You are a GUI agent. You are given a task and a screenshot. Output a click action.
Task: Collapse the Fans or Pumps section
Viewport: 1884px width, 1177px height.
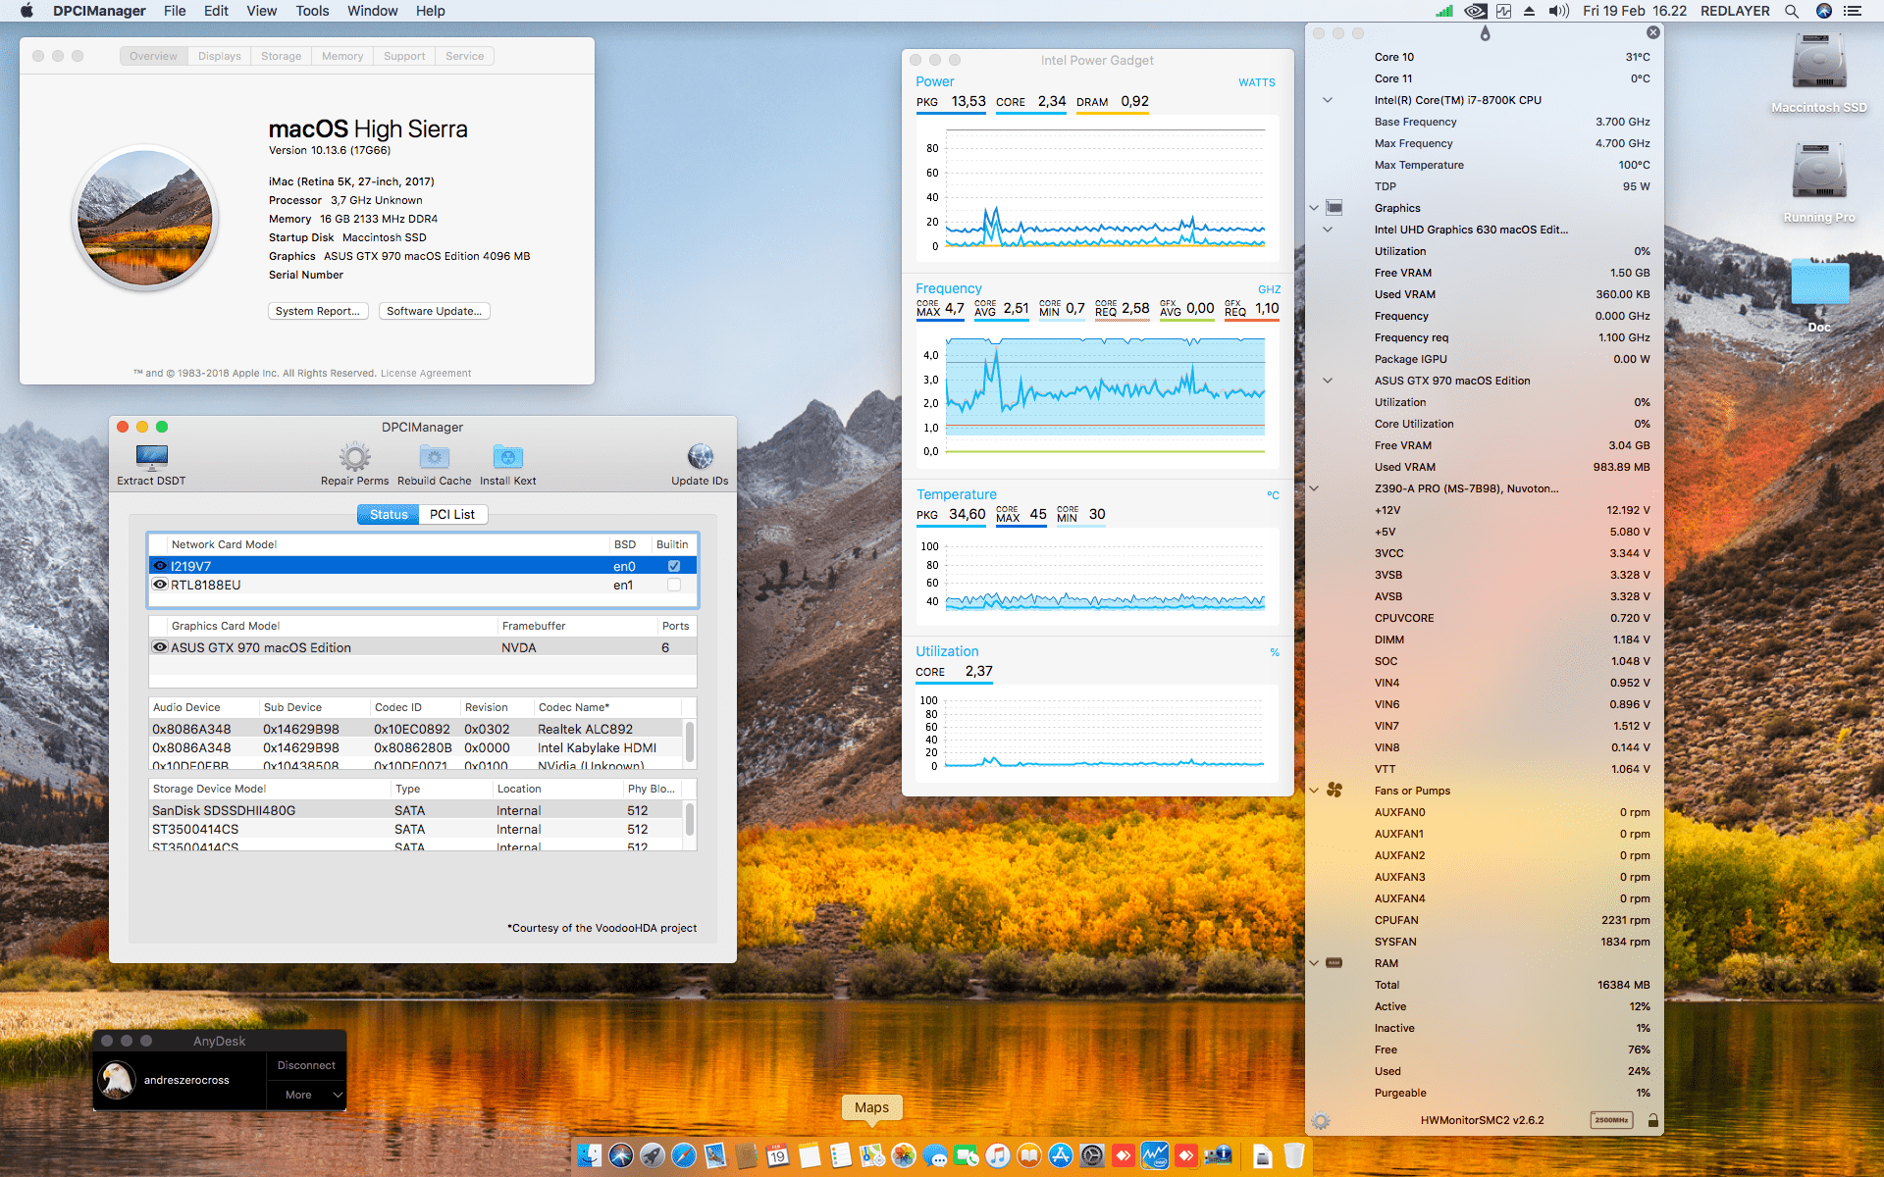click(x=1314, y=791)
